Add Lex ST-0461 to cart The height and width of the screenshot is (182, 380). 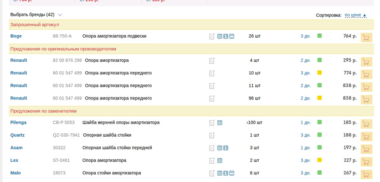(366, 162)
